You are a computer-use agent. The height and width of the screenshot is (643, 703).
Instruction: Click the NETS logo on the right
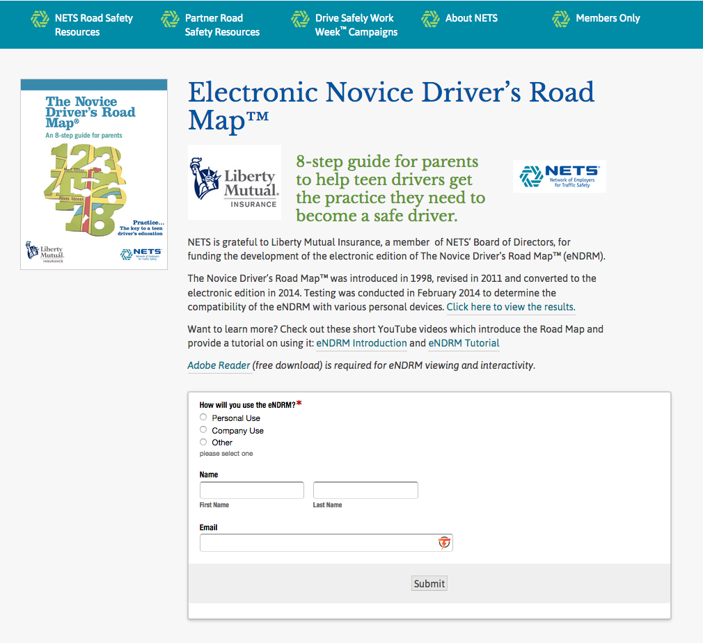coord(559,176)
